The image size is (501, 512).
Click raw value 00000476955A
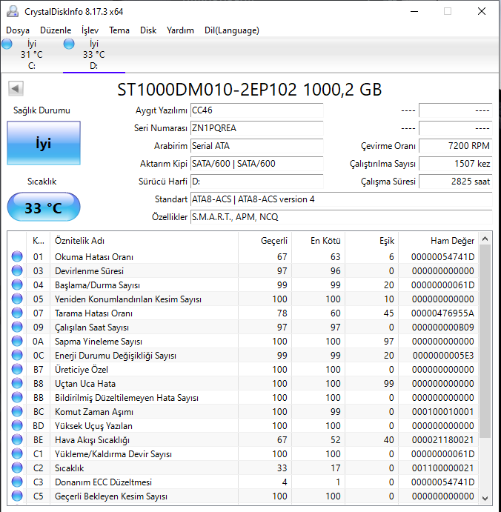click(x=442, y=313)
